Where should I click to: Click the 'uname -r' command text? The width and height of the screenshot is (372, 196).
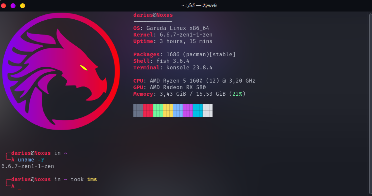[x=31, y=160]
